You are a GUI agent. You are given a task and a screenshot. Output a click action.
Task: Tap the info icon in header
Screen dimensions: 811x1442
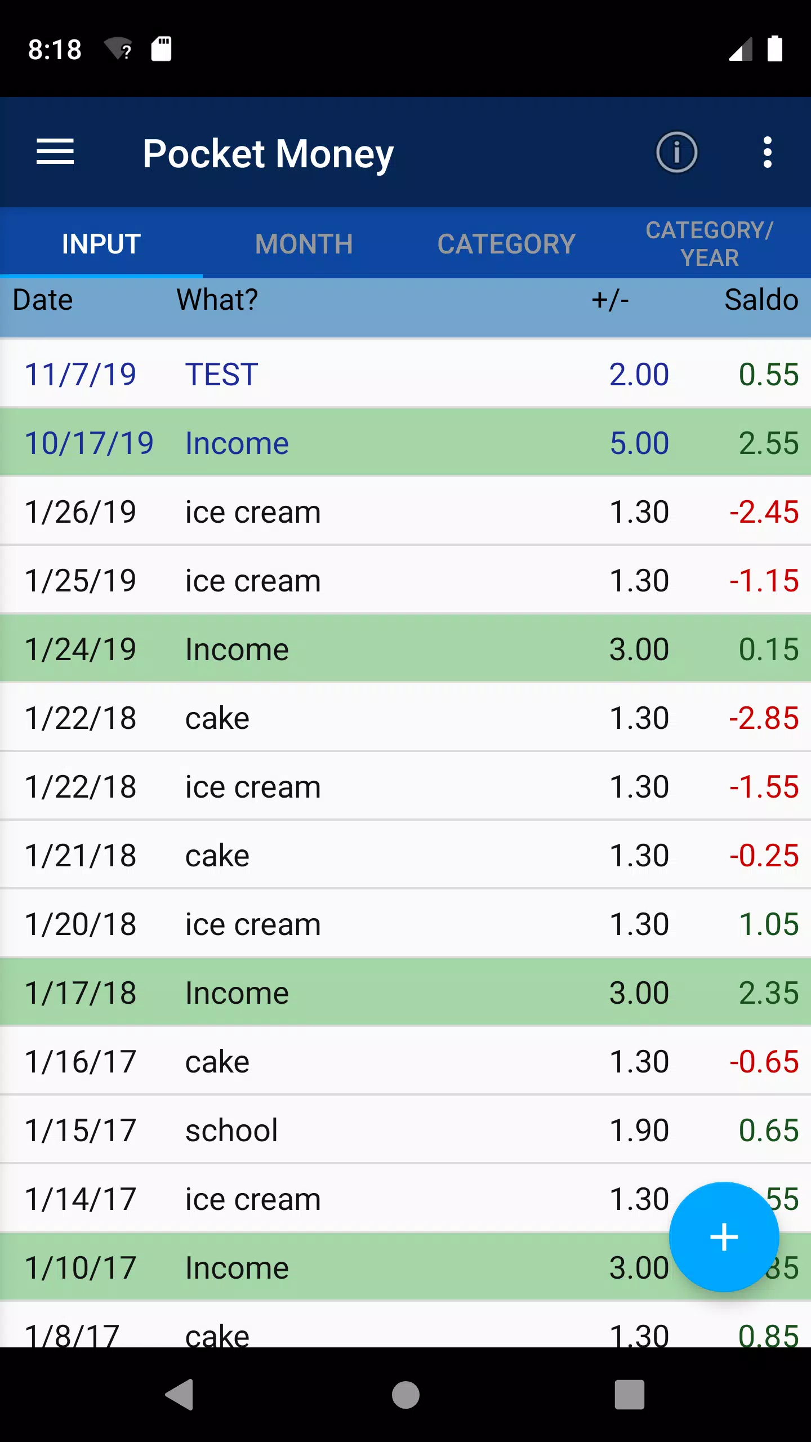click(676, 152)
